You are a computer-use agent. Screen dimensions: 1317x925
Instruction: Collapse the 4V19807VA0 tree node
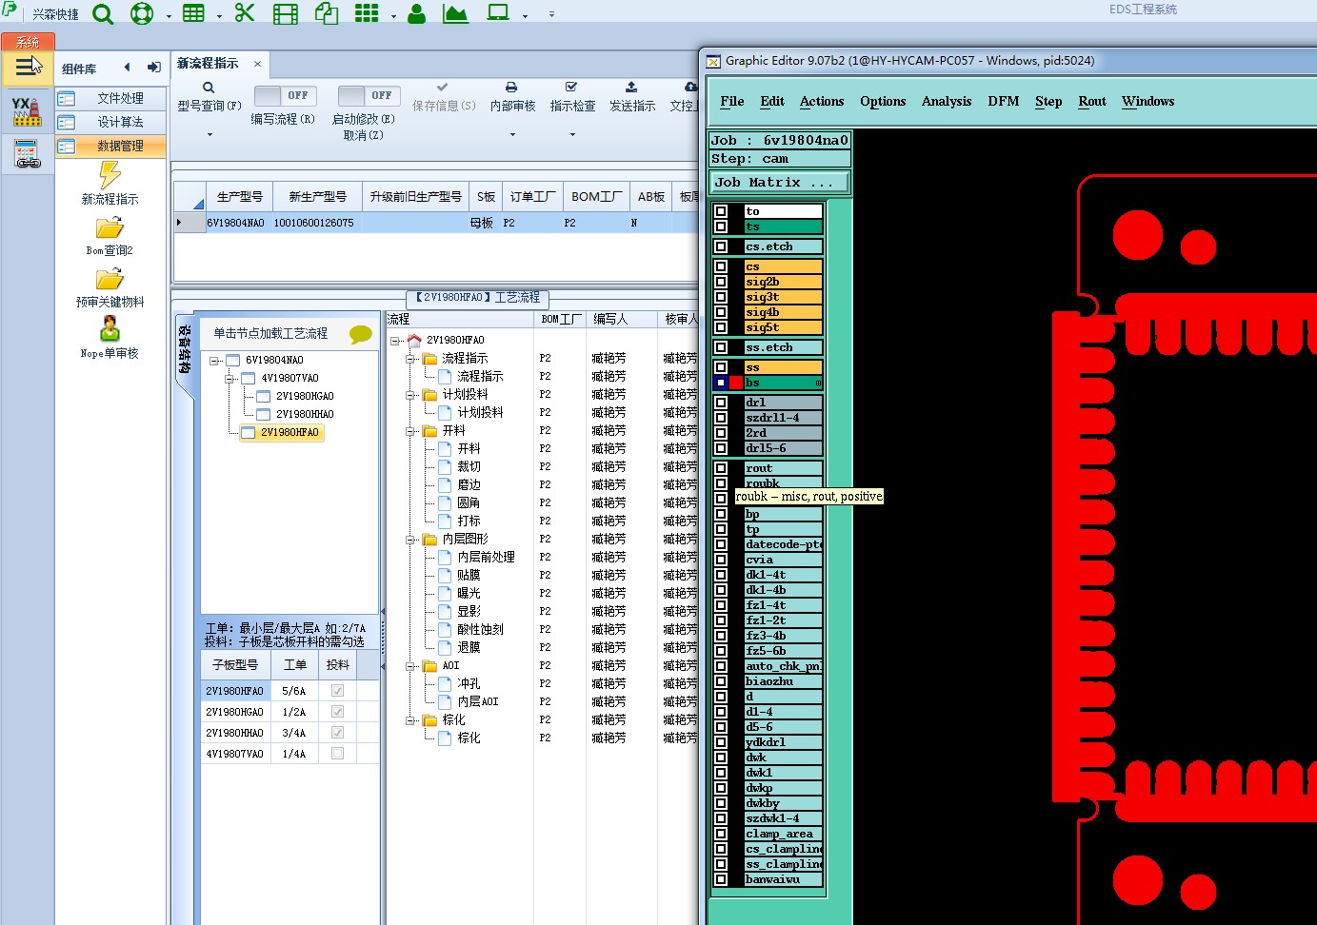coord(229,379)
